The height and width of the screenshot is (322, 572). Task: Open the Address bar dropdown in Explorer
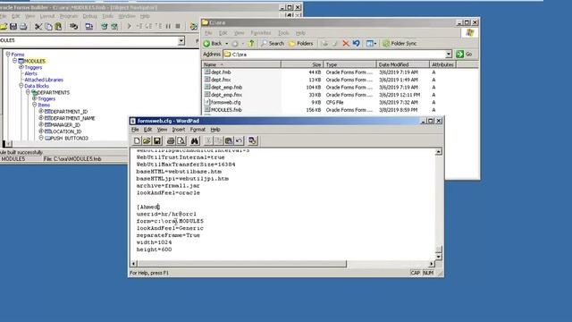tap(449, 54)
